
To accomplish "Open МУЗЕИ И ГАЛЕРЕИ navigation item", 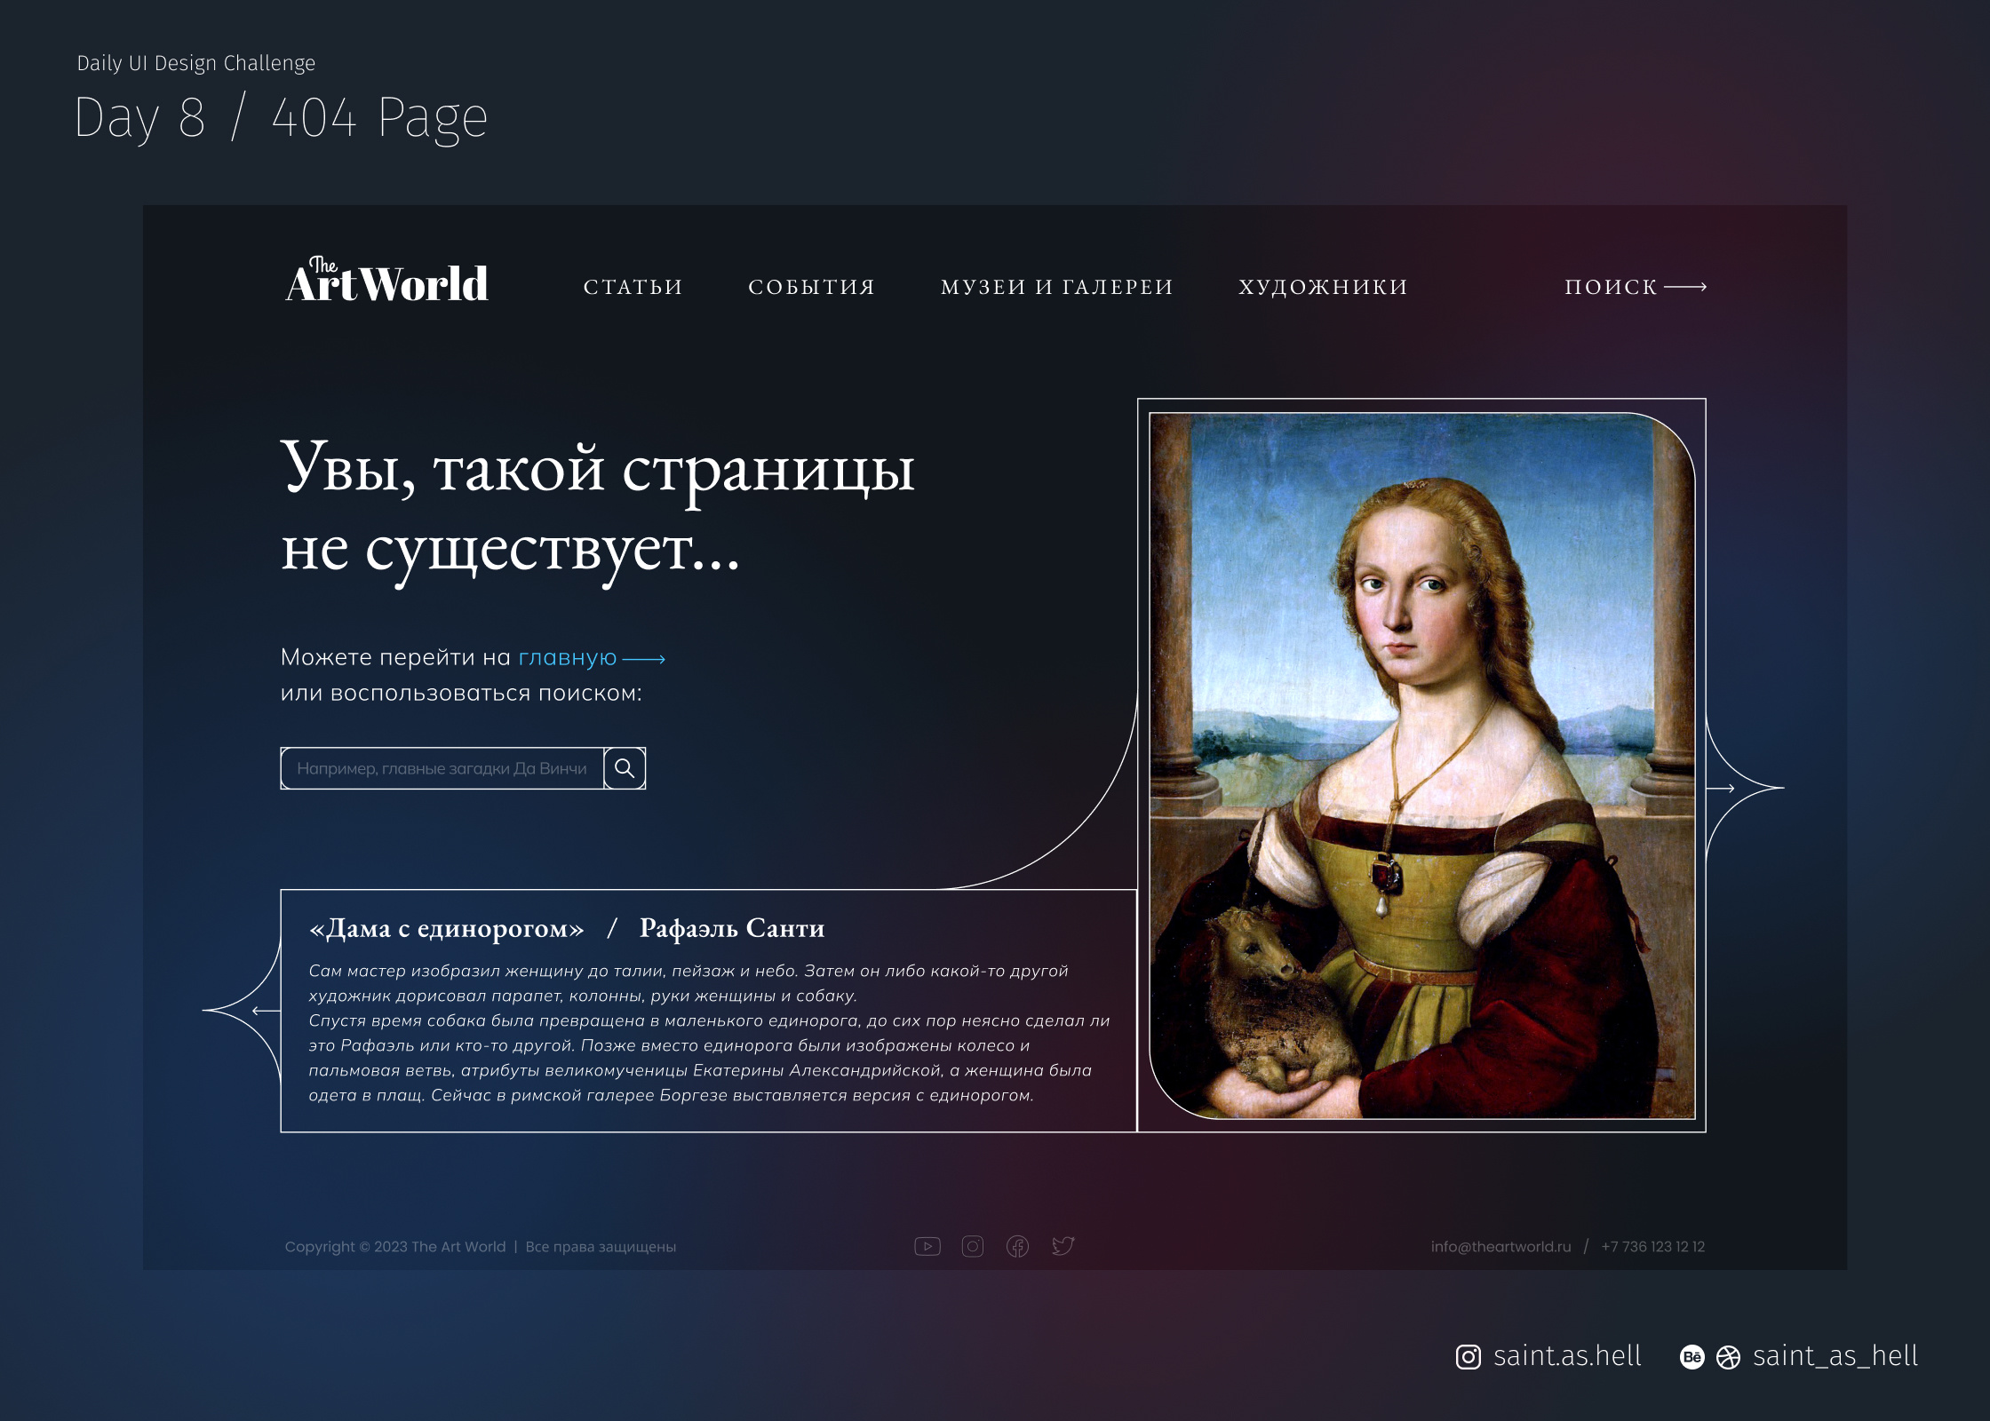I will point(1057,287).
